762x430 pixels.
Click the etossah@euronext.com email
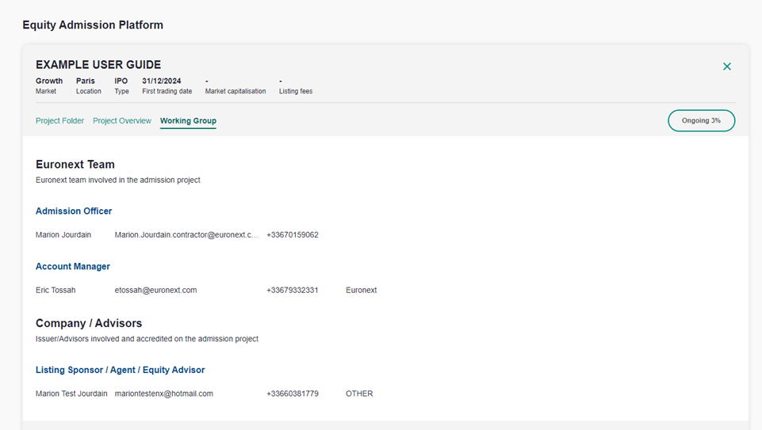point(155,290)
